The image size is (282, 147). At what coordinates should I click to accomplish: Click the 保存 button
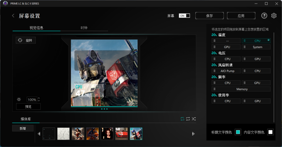[x=209, y=16]
